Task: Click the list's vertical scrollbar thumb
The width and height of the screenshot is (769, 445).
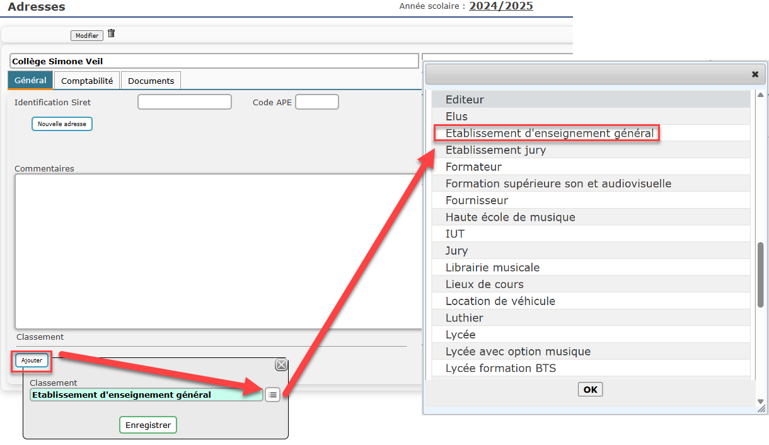Action: click(760, 274)
